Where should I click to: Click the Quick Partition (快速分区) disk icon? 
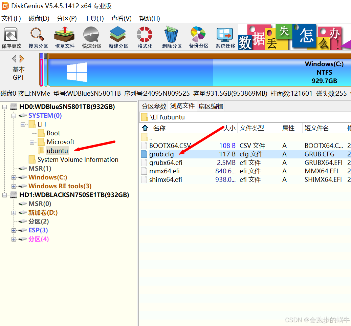pos(91,37)
